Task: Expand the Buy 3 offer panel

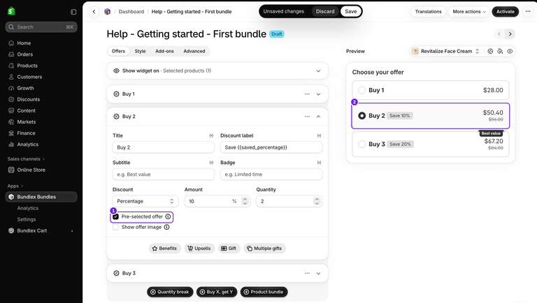Action: click(319, 274)
